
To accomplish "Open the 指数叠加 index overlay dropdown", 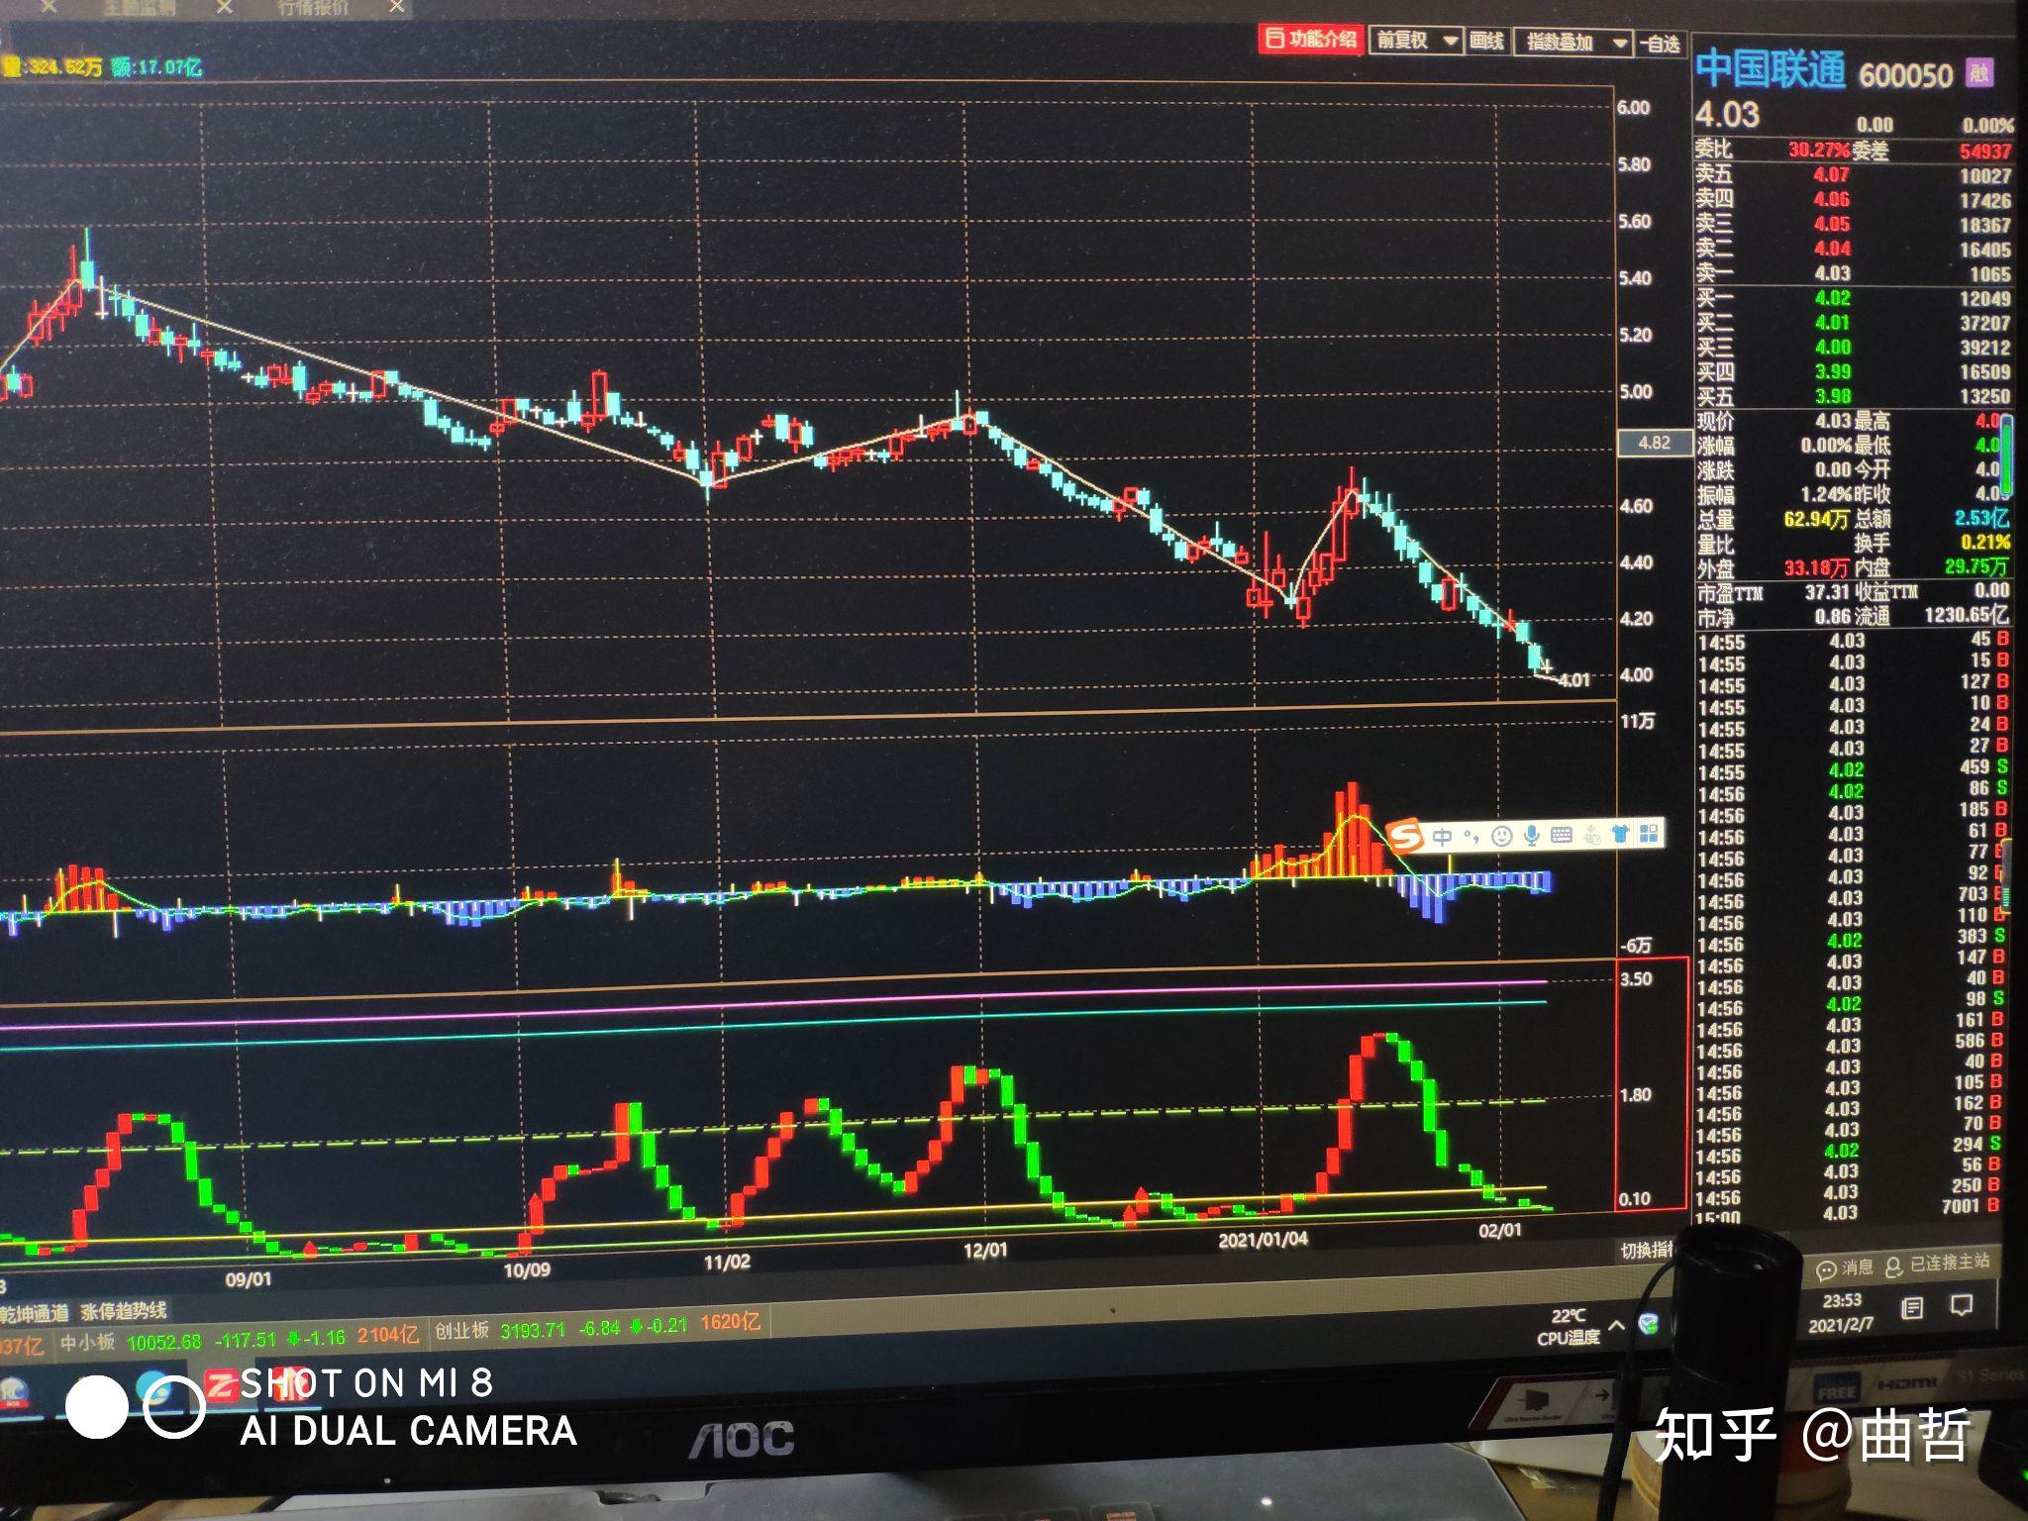I will 1573,43.
